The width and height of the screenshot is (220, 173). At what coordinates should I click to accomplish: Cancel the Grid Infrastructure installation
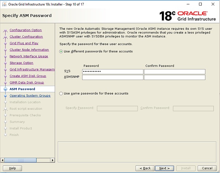207,168
